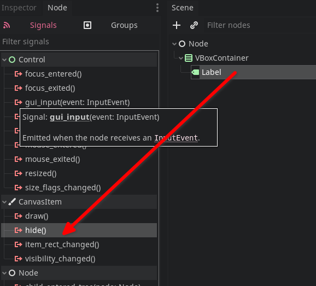
Task: Collapse the root Node in the Scene tree
Action: tap(174, 44)
